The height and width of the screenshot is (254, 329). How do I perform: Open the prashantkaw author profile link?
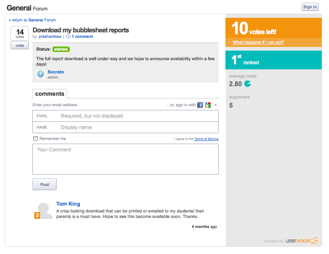(50, 36)
